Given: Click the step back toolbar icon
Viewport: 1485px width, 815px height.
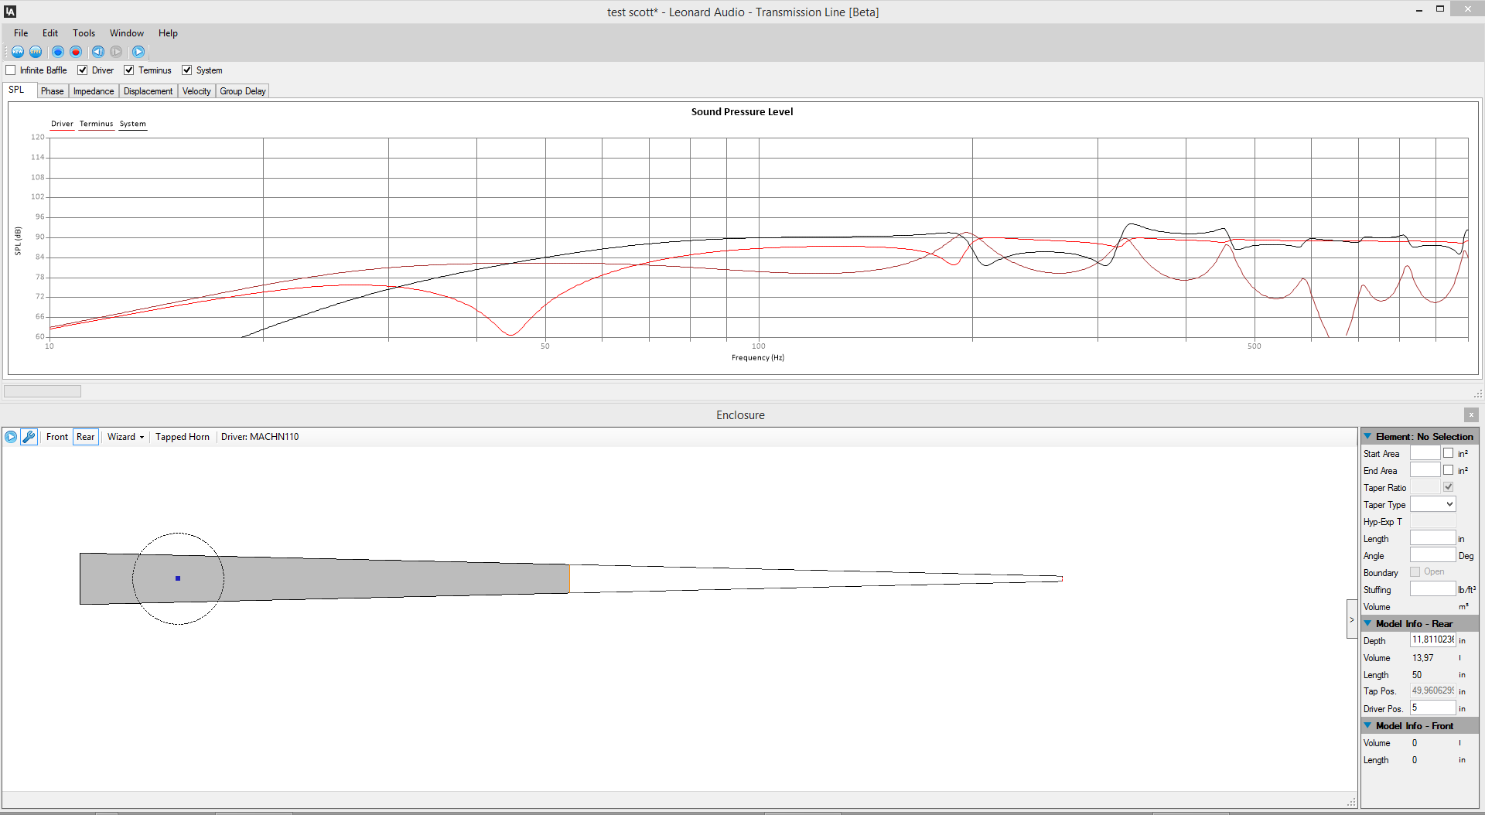Looking at the screenshot, I should pyautogui.click(x=98, y=52).
